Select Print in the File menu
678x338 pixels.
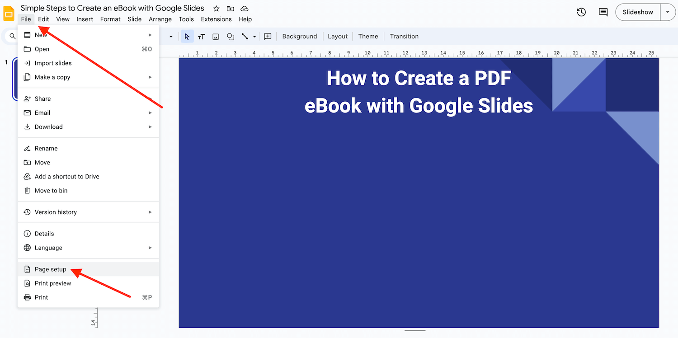coord(88,297)
